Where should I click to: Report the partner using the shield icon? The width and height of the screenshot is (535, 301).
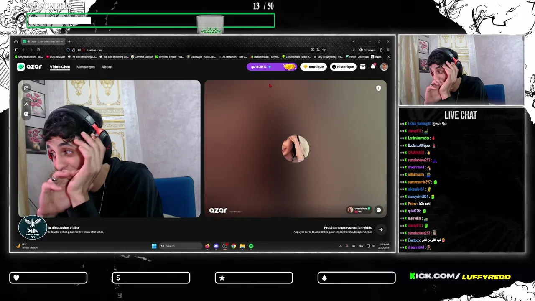pyautogui.click(x=378, y=88)
